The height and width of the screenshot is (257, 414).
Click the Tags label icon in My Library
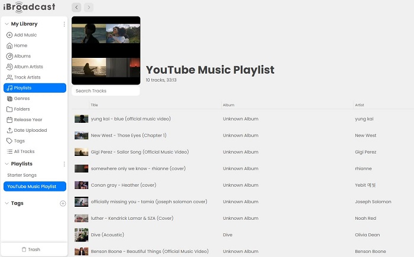coord(9,141)
